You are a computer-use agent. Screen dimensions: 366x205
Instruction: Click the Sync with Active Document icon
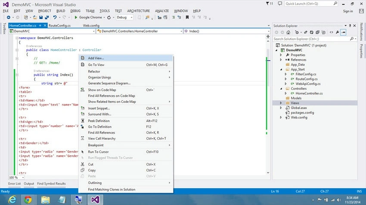click(x=306, y=32)
